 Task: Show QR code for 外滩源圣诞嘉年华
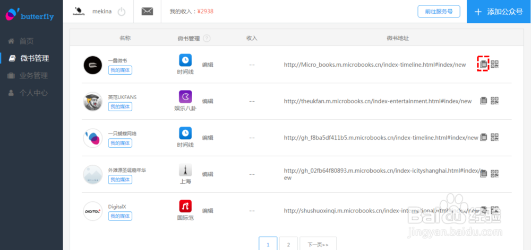(495, 174)
